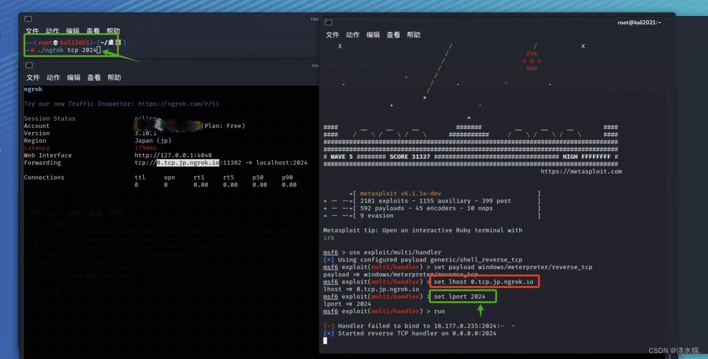Open 编辑 menu in the top-left terminal
The image size is (708, 359).
73,31
